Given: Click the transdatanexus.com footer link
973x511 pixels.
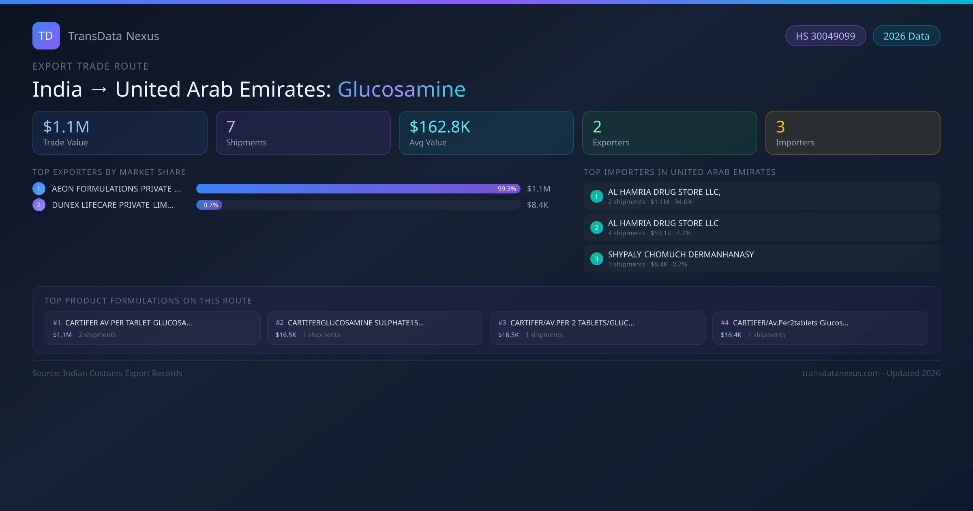Looking at the screenshot, I should tap(840, 373).
